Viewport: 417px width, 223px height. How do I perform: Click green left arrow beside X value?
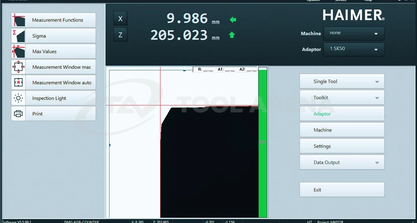tap(233, 20)
